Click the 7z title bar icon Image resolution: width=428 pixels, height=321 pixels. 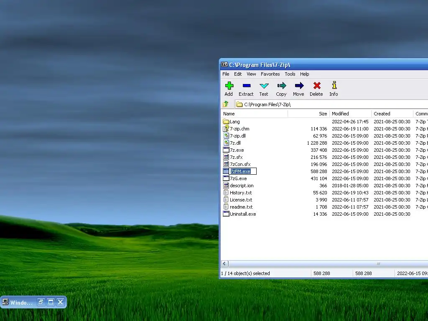tap(224, 65)
